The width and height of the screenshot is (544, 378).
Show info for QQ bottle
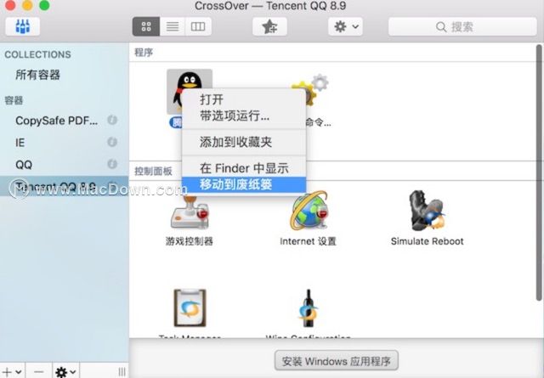(x=112, y=164)
